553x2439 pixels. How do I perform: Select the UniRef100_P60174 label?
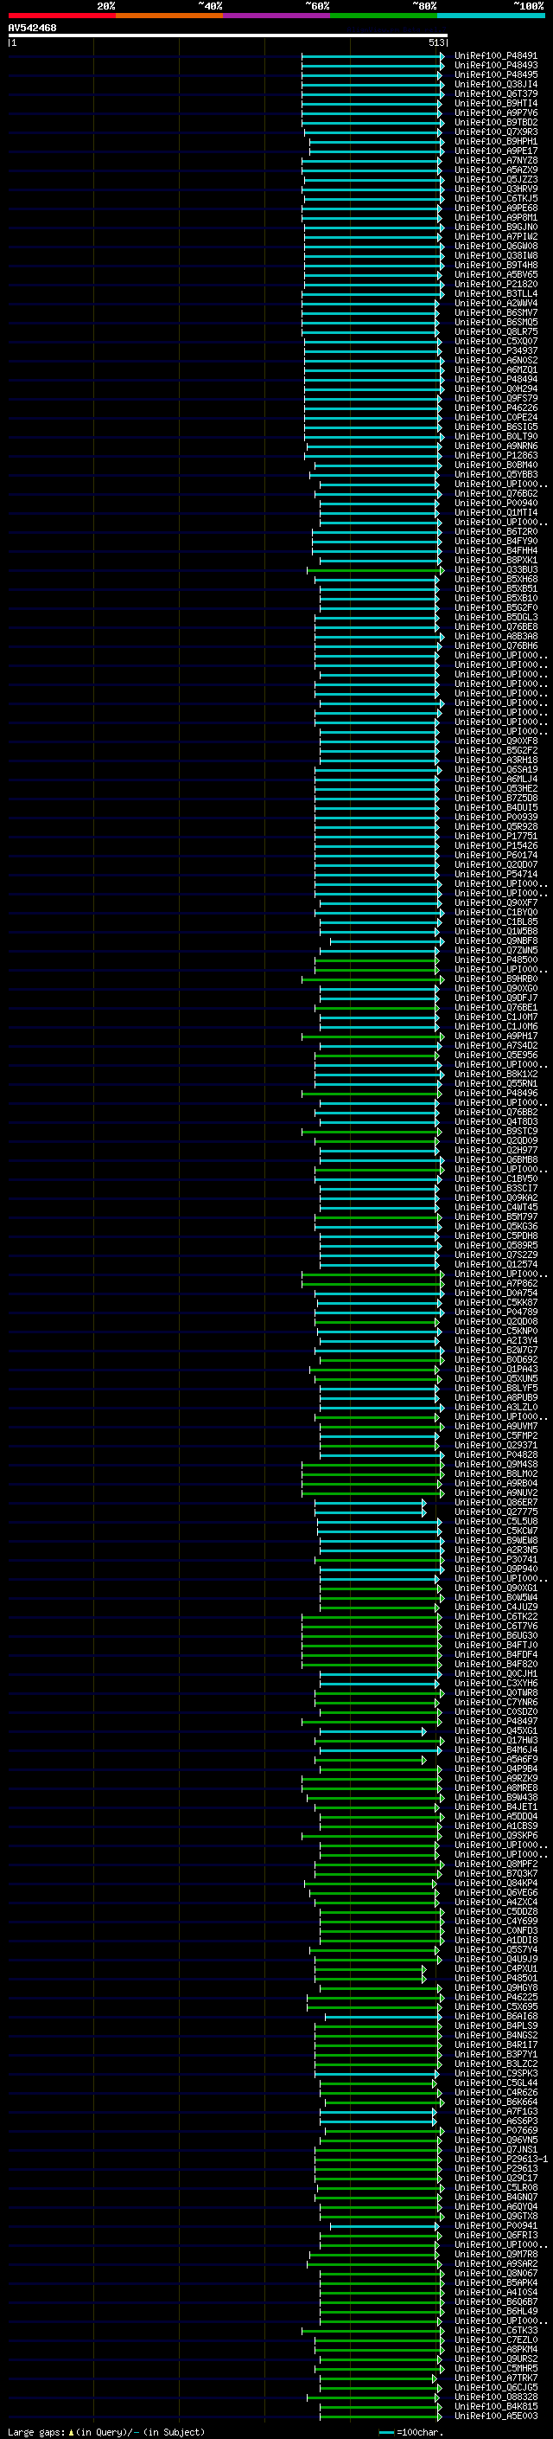(x=496, y=855)
